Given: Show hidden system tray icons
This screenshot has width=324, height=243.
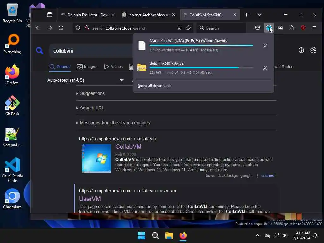Looking at the screenshot, I should click(257, 235).
